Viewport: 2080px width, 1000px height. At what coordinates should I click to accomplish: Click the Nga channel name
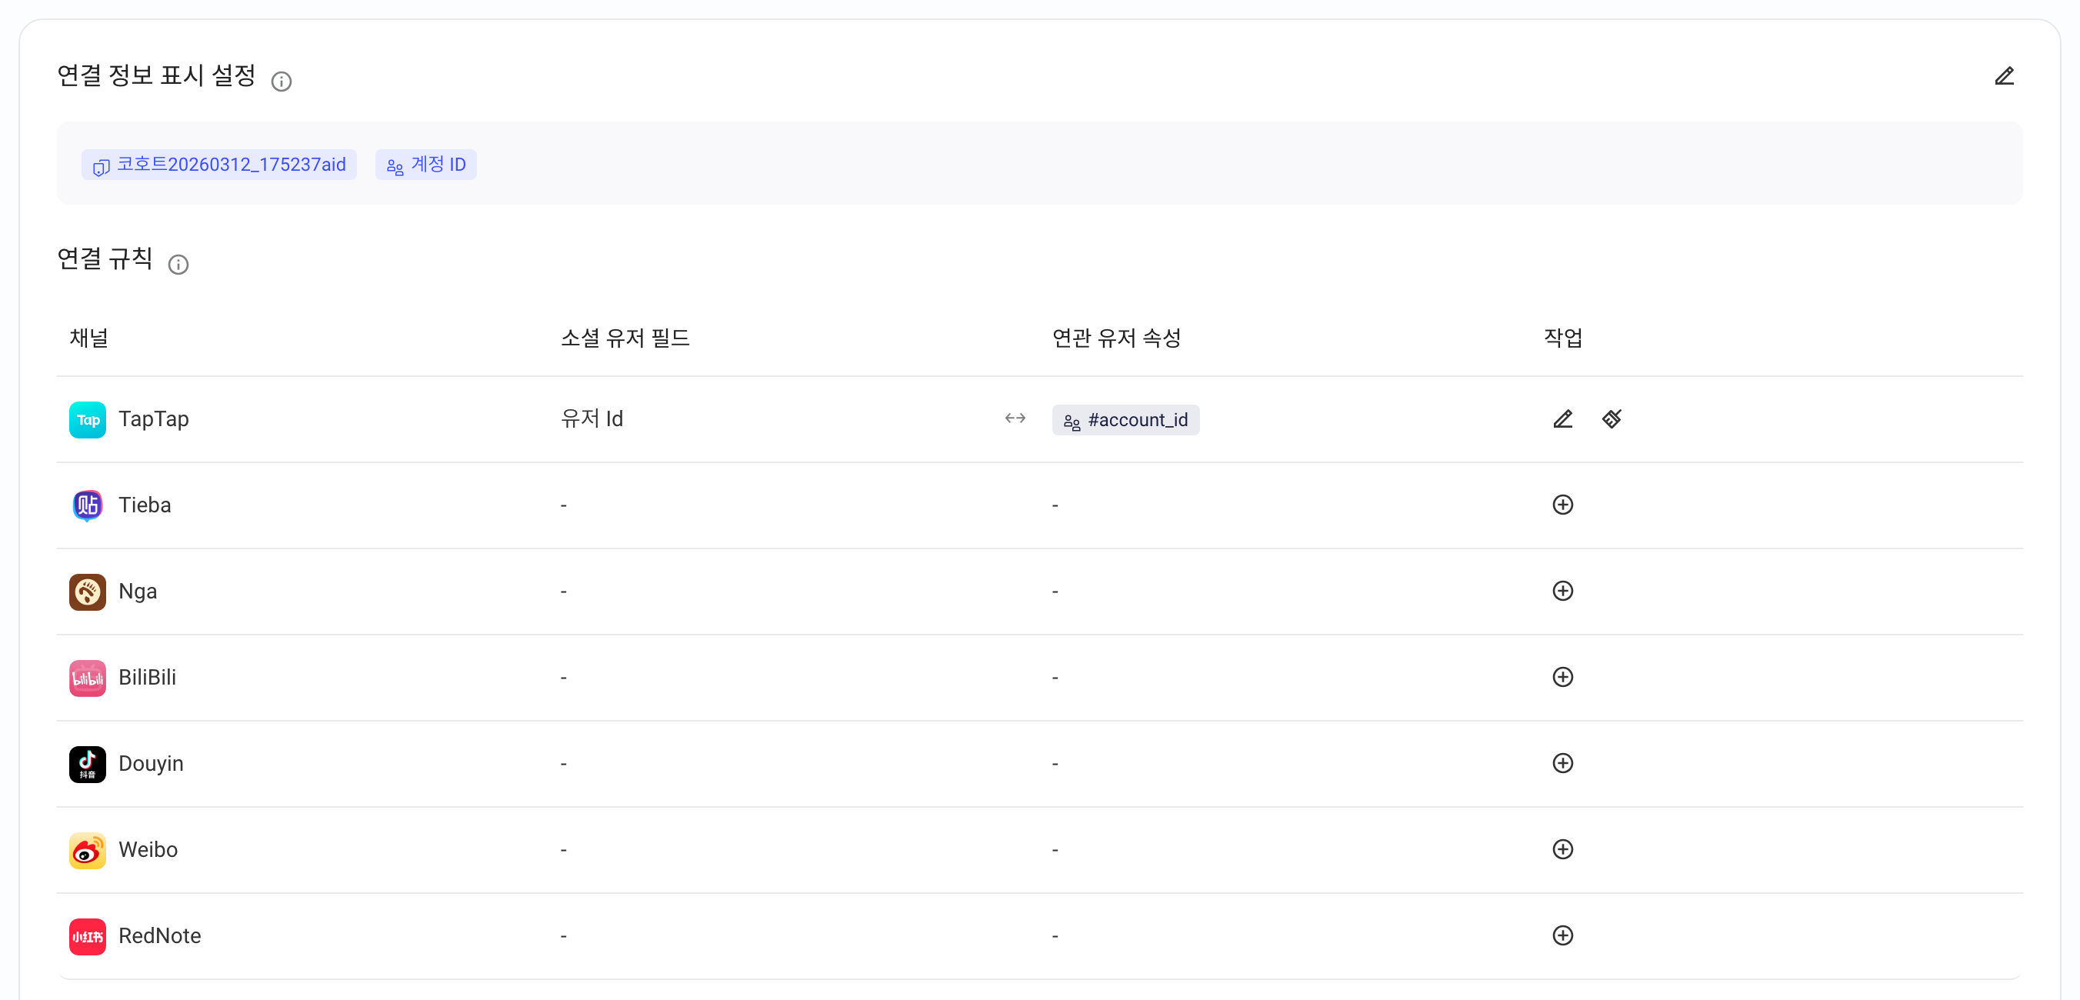click(137, 592)
